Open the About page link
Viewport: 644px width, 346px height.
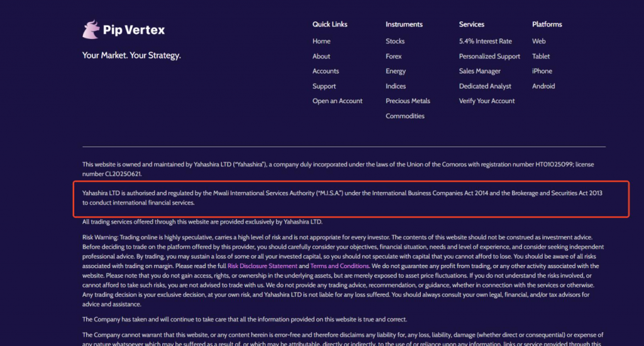pyautogui.click(x=321, y=56)
